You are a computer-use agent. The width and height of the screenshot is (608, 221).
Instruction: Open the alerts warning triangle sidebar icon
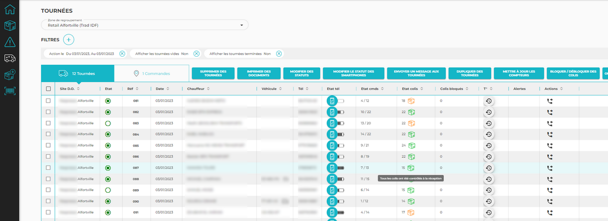click(x=10, y=42)
